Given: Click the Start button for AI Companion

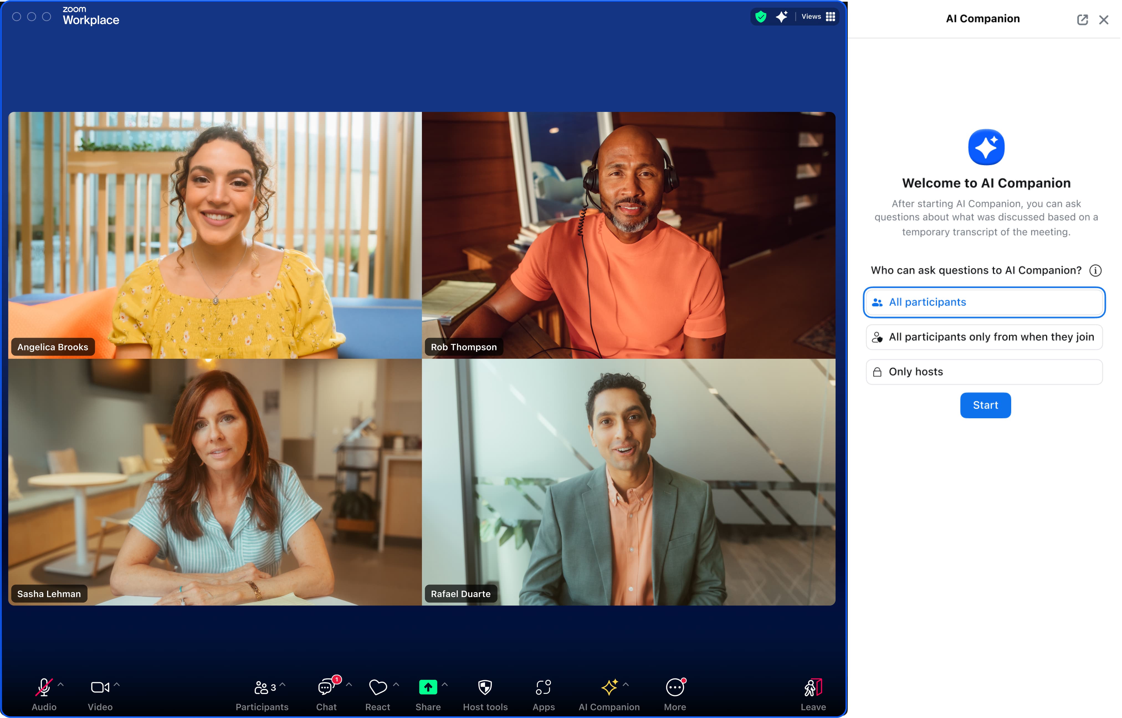Looking at the screenshot, I should click(x=985, y=404).
